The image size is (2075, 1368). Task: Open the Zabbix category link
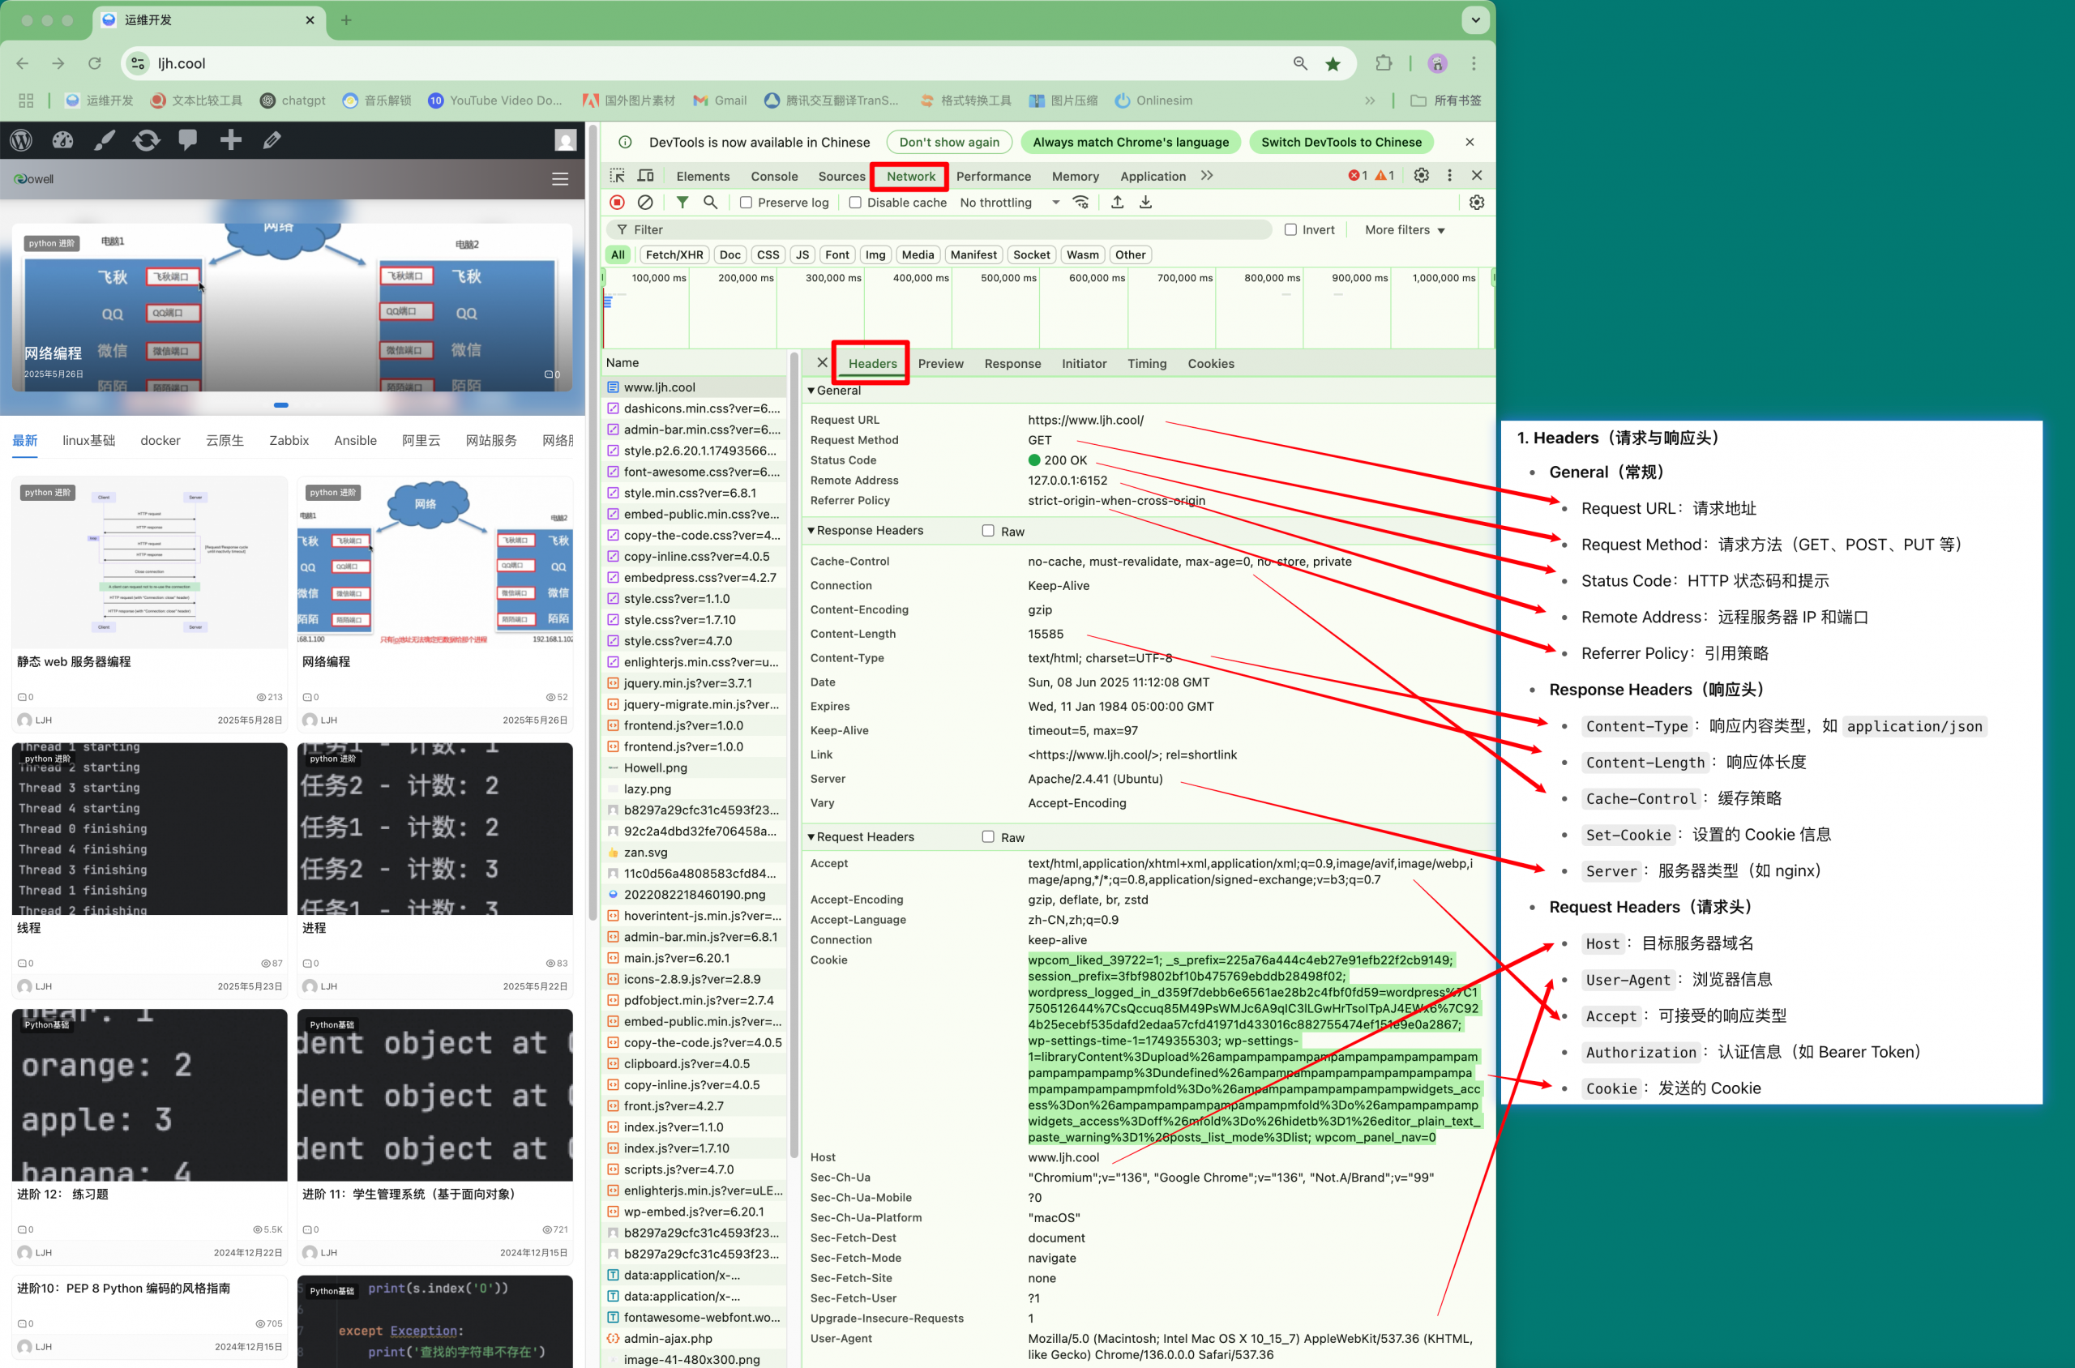289,441
